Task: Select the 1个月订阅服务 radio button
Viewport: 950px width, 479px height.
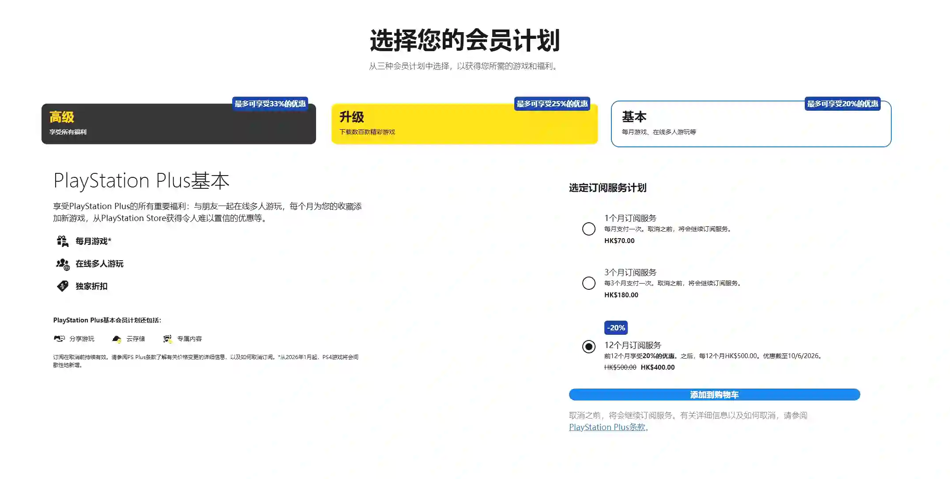Action: tap(589, 229)
